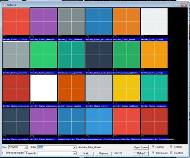190x158 pixels.
Task: Select the dark dev_flatui_midnightblue texture
Action: click(99, 55)
